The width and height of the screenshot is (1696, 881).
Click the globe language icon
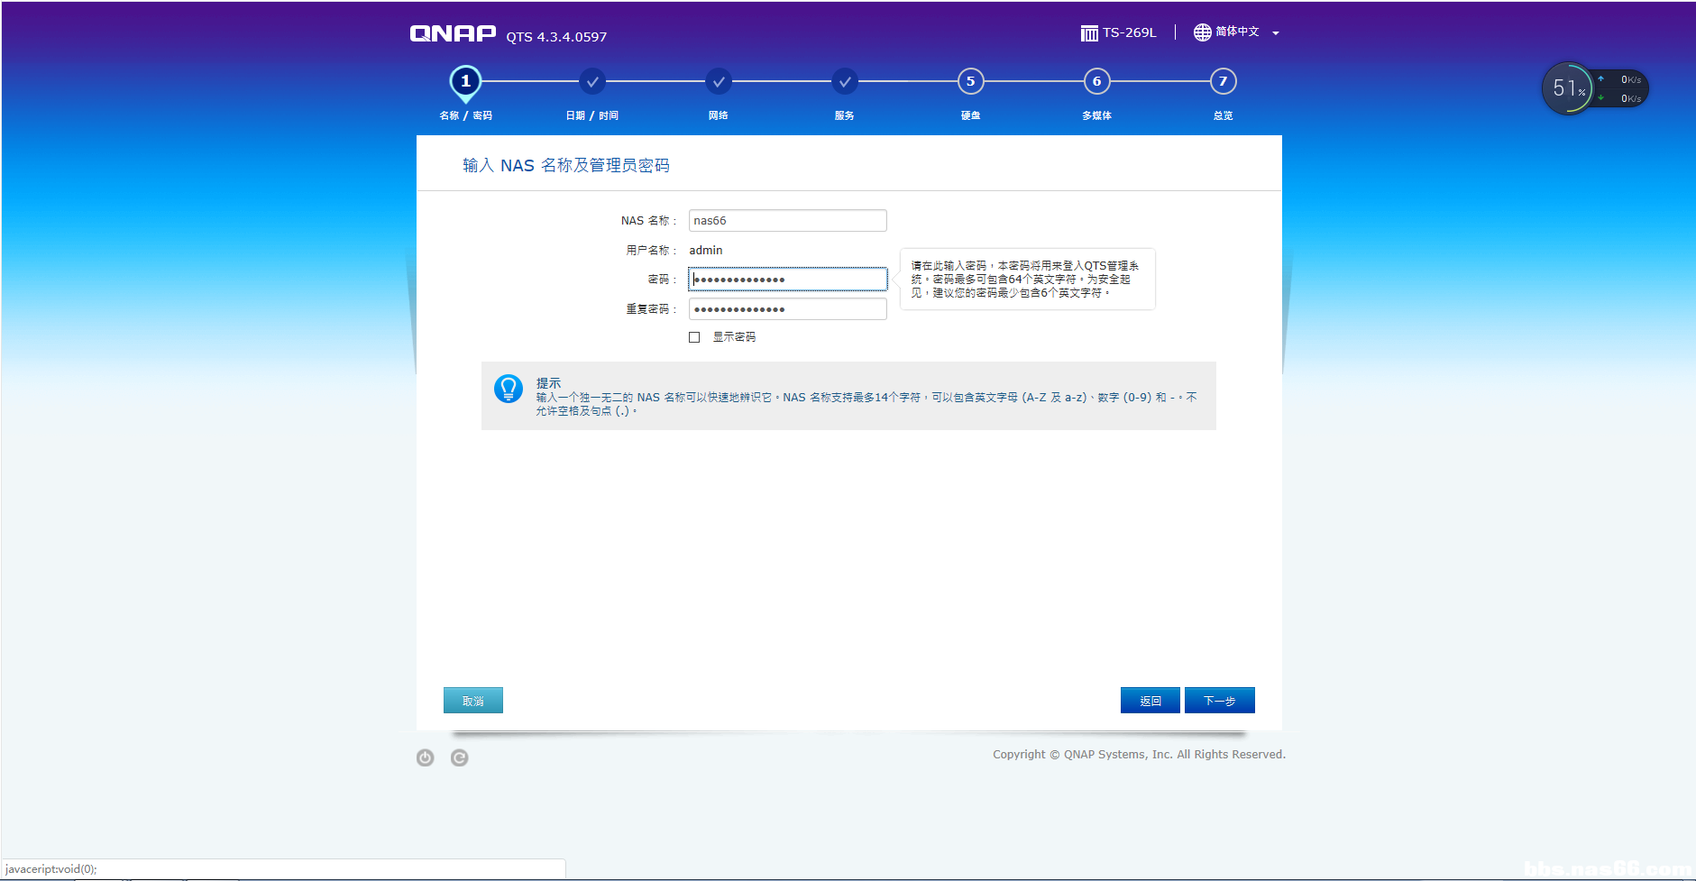(1201, 32)
